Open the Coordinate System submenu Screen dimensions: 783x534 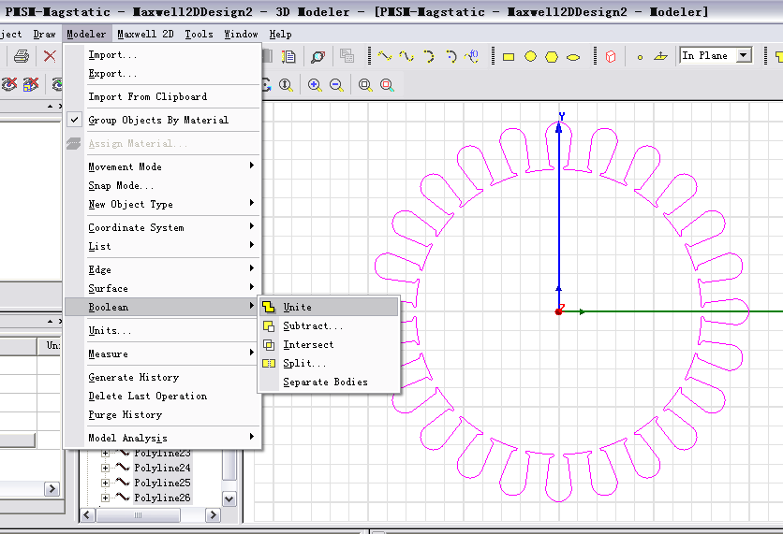(136, 227)
